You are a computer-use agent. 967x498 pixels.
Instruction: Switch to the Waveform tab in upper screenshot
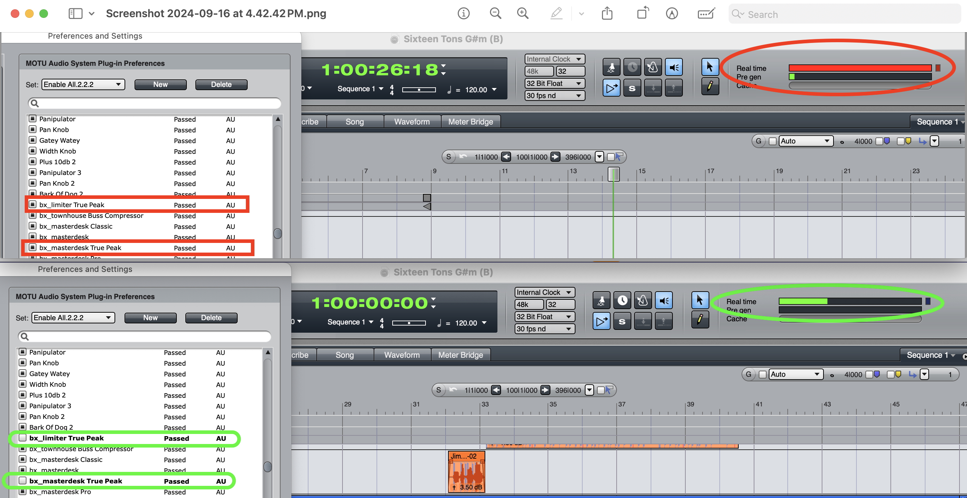pyautogui.click(x=412, y=122)
